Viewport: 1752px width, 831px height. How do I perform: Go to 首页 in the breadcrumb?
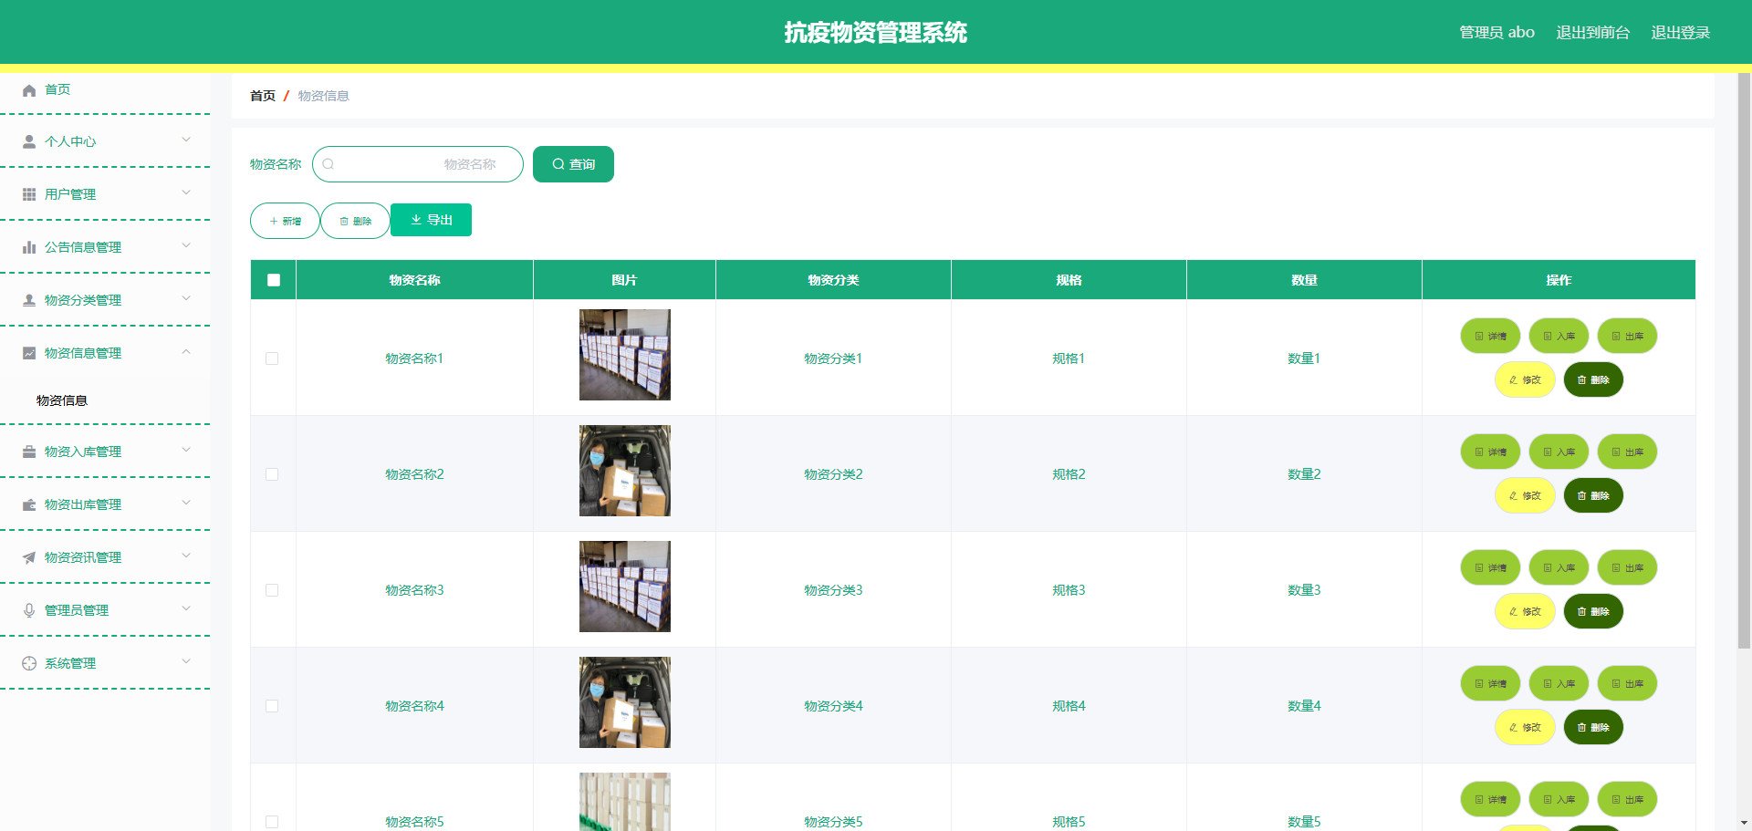pyautogui.click(x=263, y=96)
